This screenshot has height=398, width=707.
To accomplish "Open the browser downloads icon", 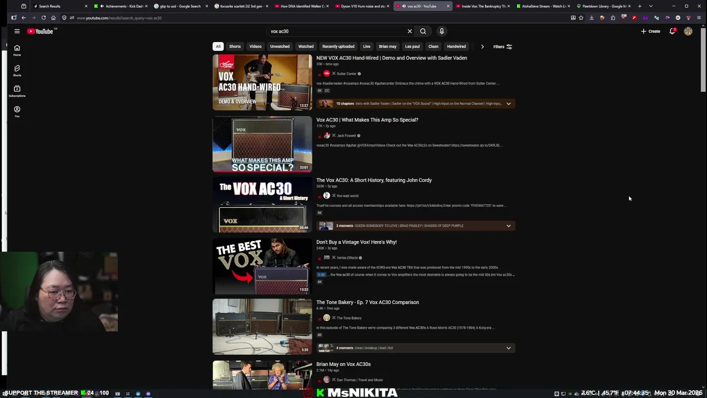I will click(x=592, y=18).
